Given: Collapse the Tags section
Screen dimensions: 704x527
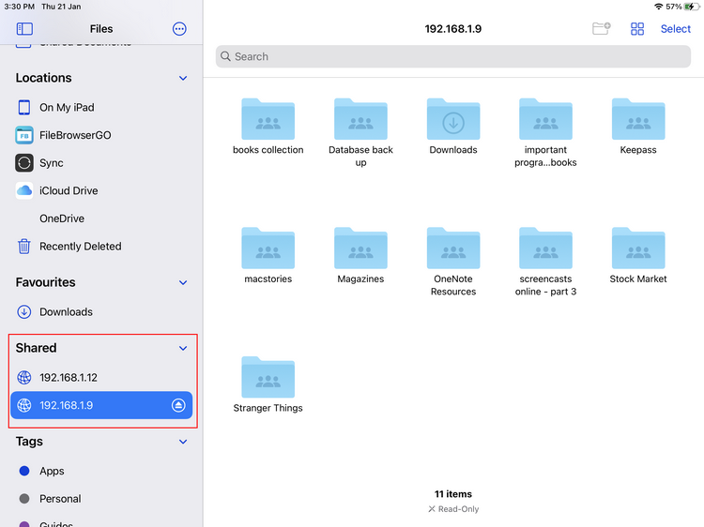Looking at the screenshot, I should [x=183, y=442].
